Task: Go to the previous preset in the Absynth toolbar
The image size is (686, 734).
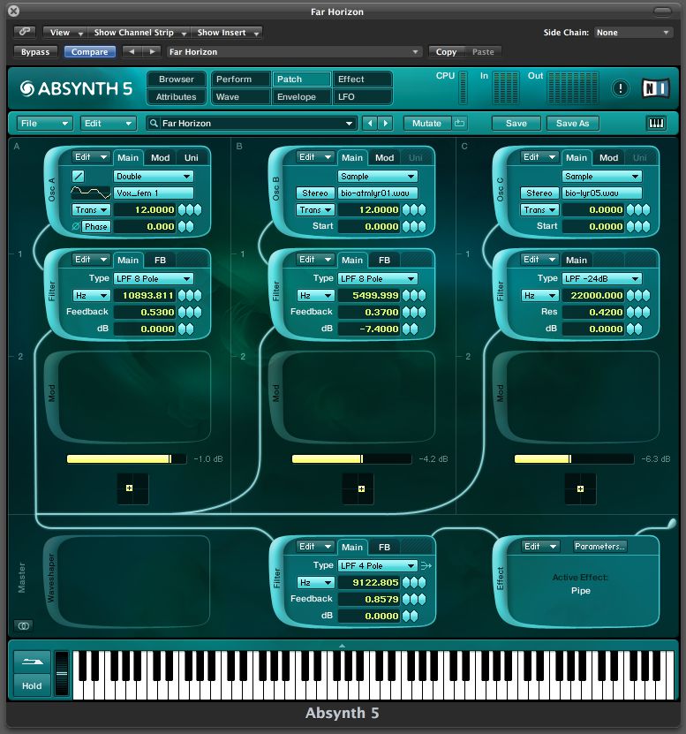Action: [x=370, y=123]
